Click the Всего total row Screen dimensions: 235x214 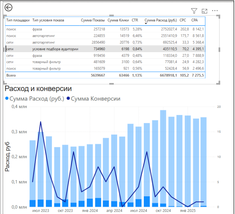(11, 75)
